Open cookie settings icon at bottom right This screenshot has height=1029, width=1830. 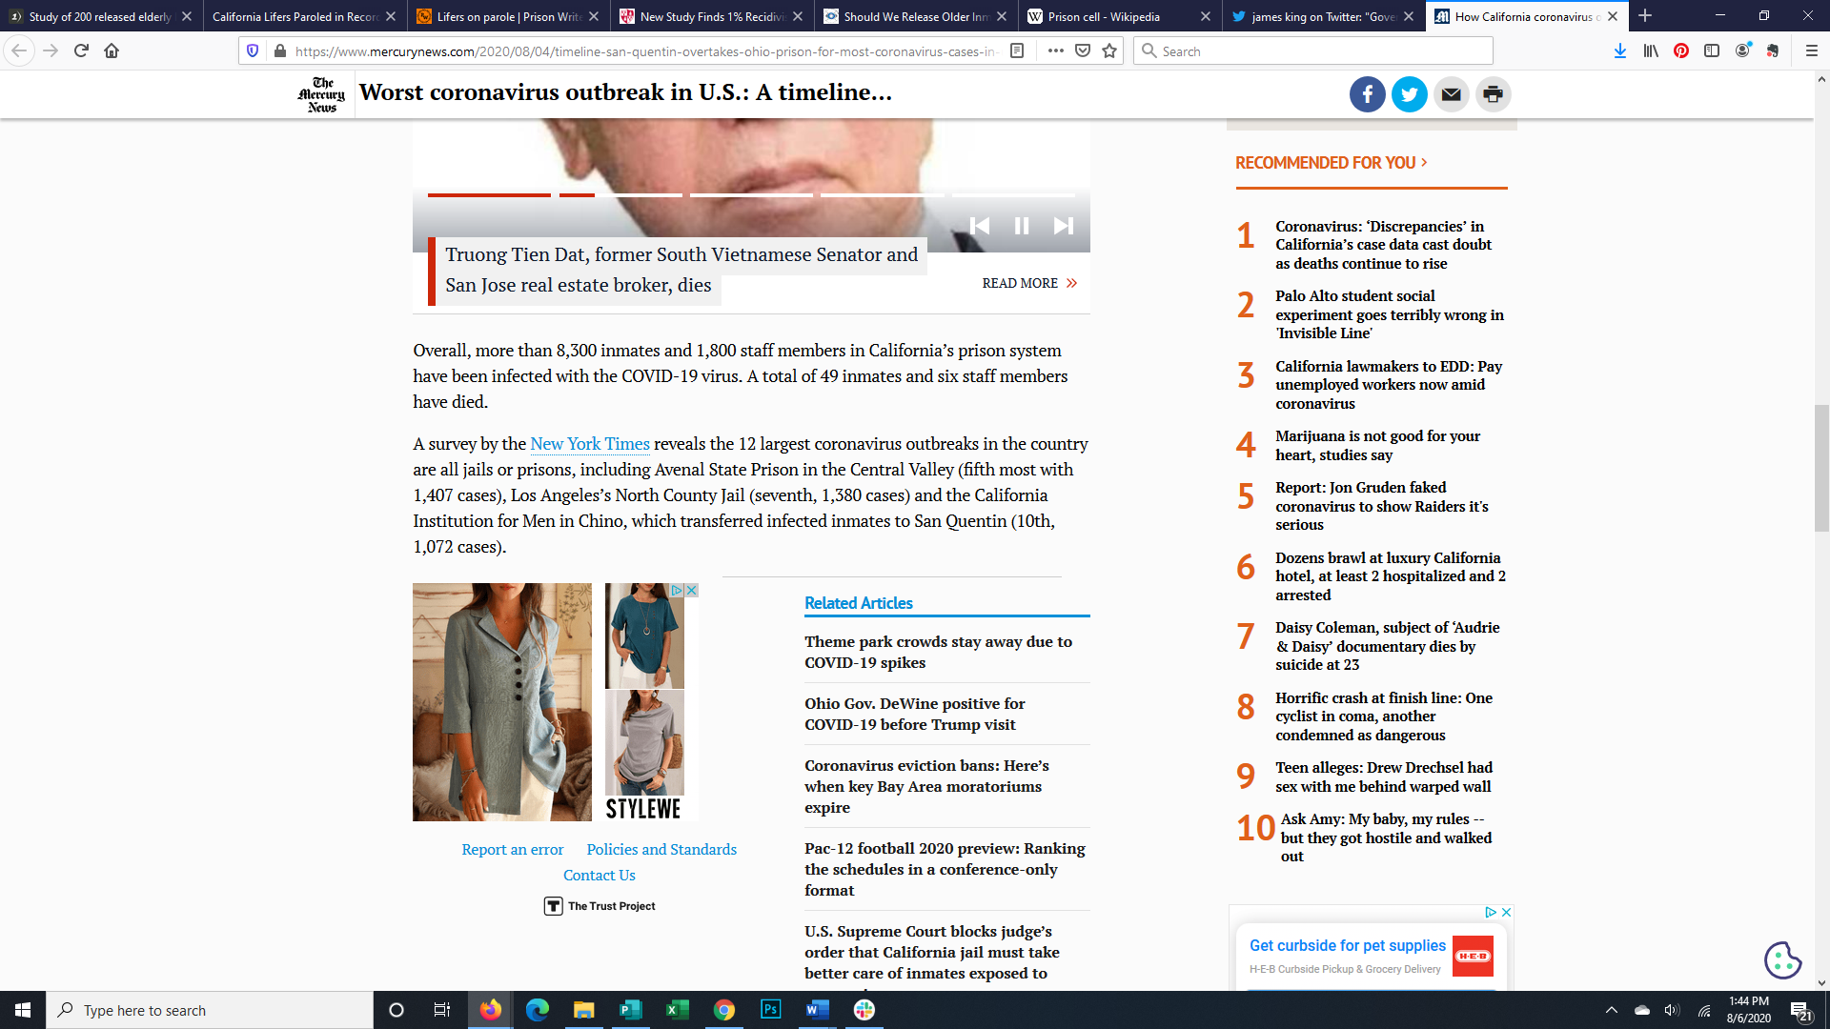click(1781, 959)
